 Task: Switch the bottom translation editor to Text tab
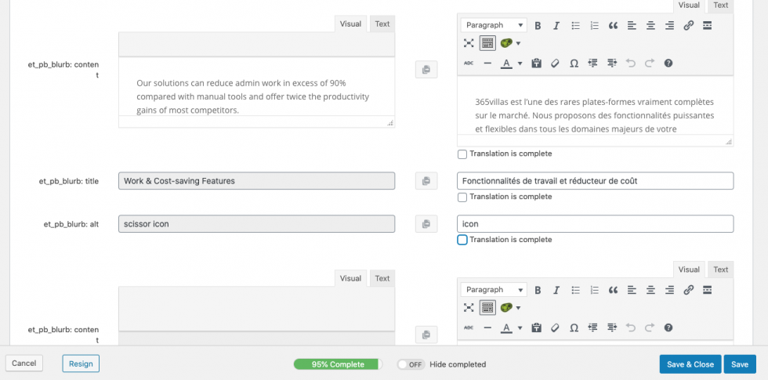[720, 270]
